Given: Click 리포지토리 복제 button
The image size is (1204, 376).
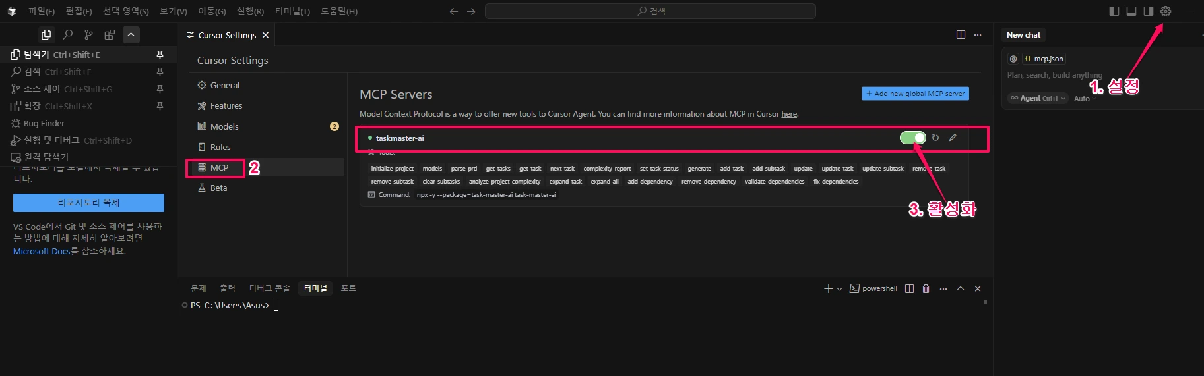Looking at the screenshot, I should (88, 203).
